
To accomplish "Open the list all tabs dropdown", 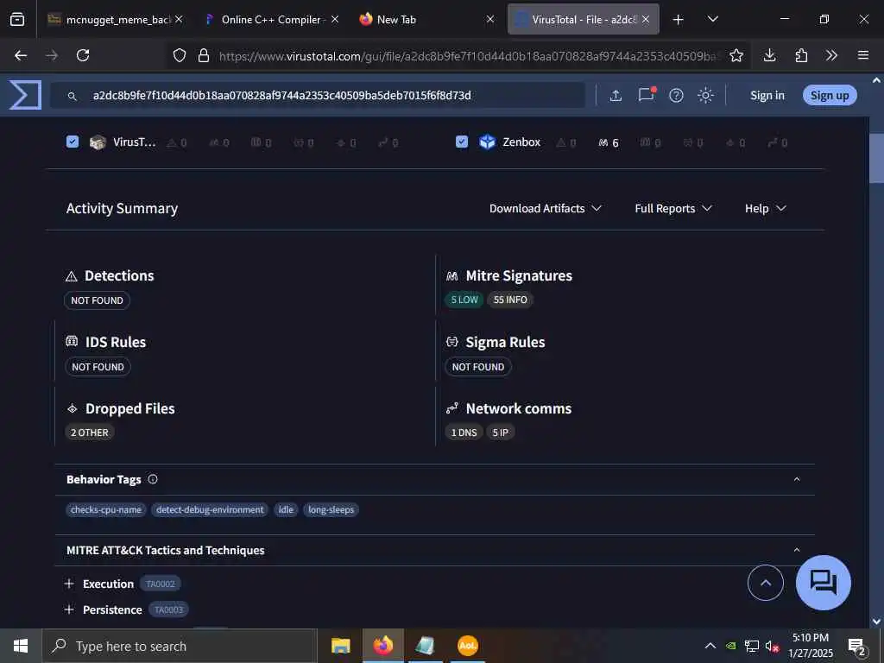I will tap(712, 19).
